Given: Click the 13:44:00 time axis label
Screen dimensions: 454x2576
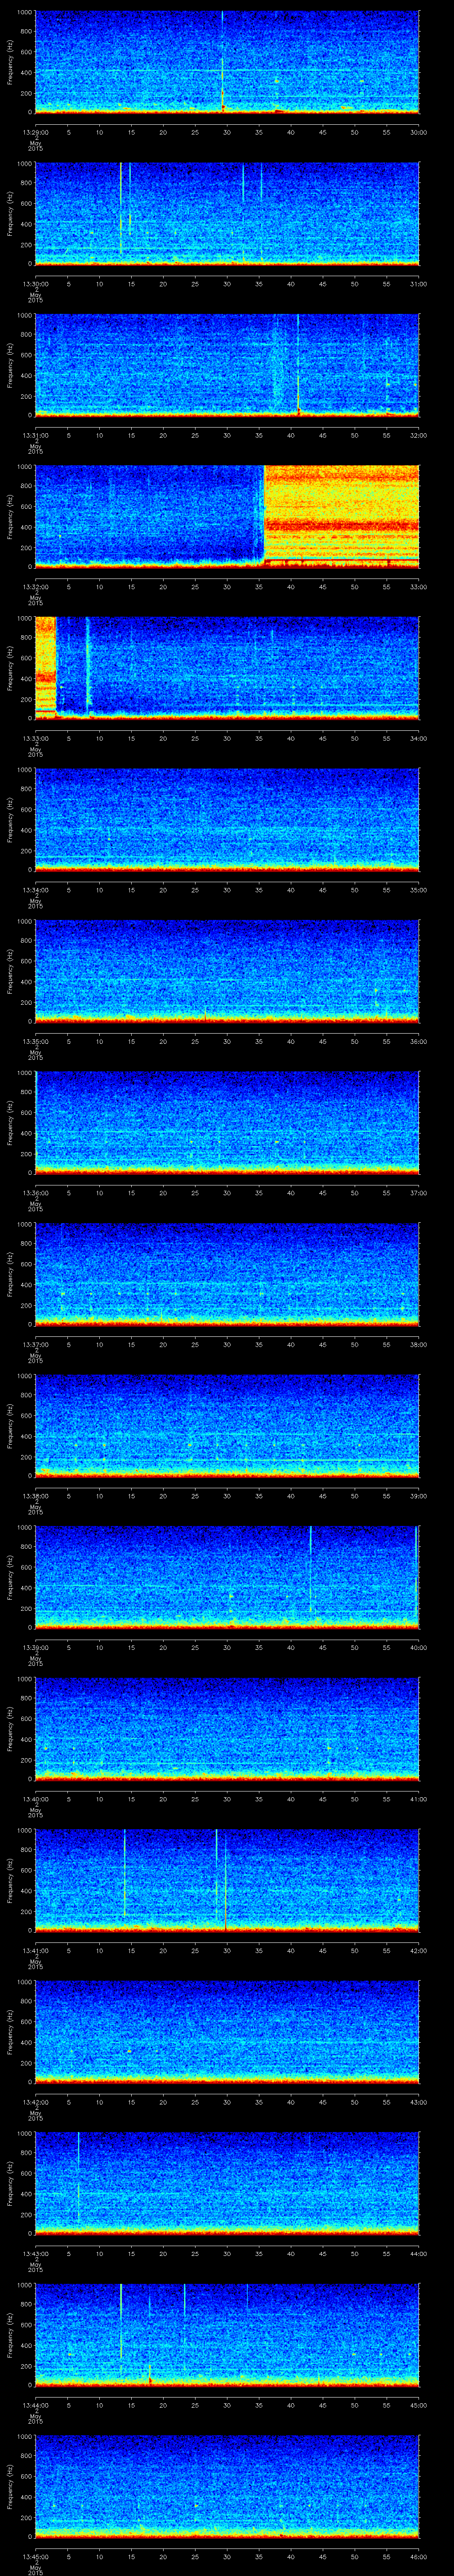Looking at the screenshot, I should point(35,2405).
